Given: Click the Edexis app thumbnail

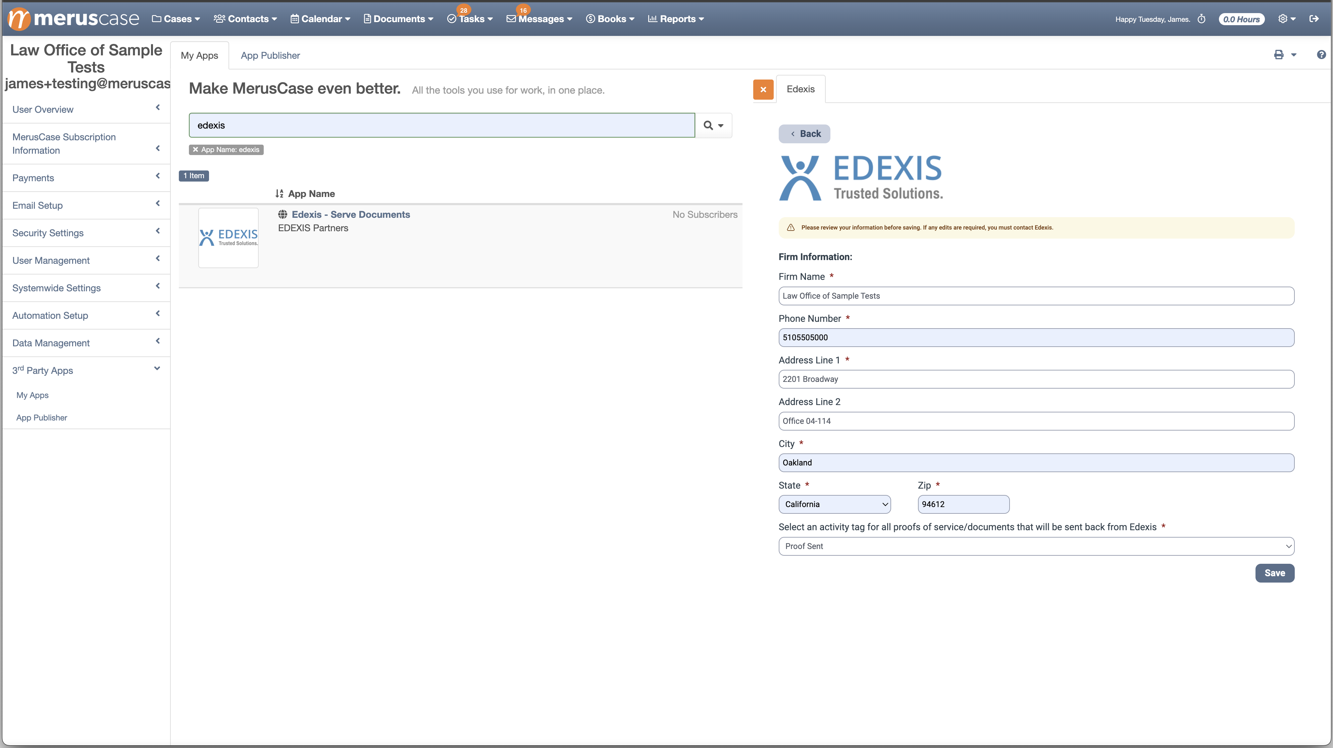Looking at the screenshot, I should [228, 238].
